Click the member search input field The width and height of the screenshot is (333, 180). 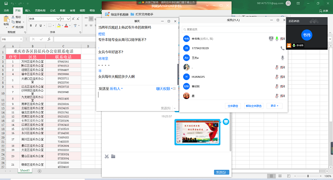pos(233,29)
